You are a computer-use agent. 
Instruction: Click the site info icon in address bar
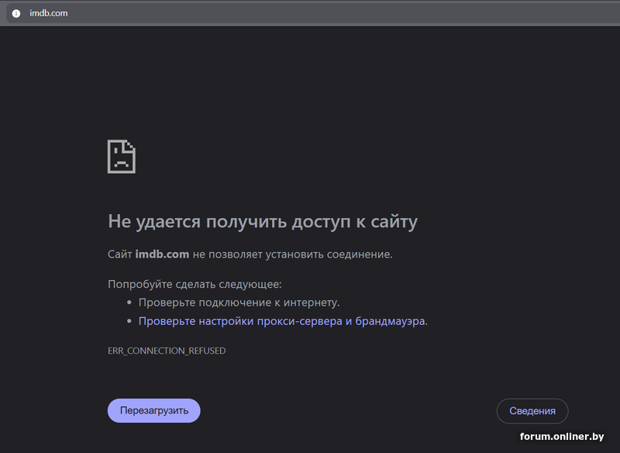(15, 13)
